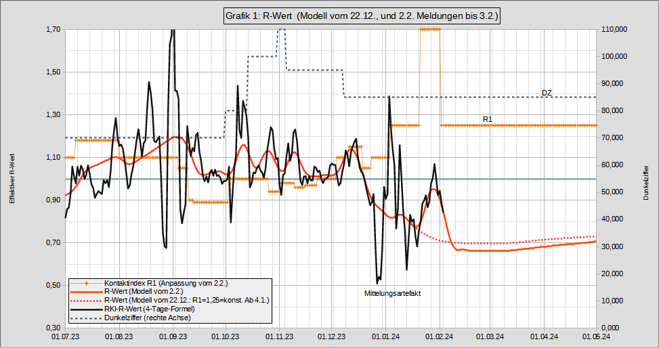Click date label '01.09.23' on x-axis
659x348 pixels.
[173, 336]
